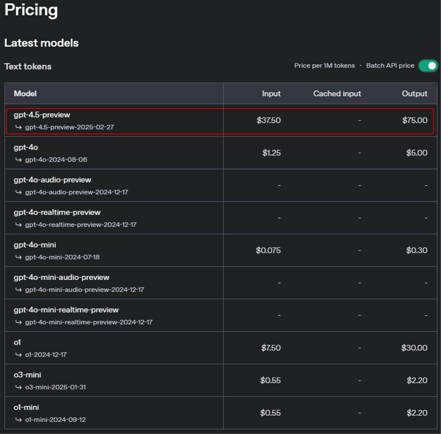Select the o1-mini model name
The height and width of the screenshot is (434, 441).
[26, 408]
